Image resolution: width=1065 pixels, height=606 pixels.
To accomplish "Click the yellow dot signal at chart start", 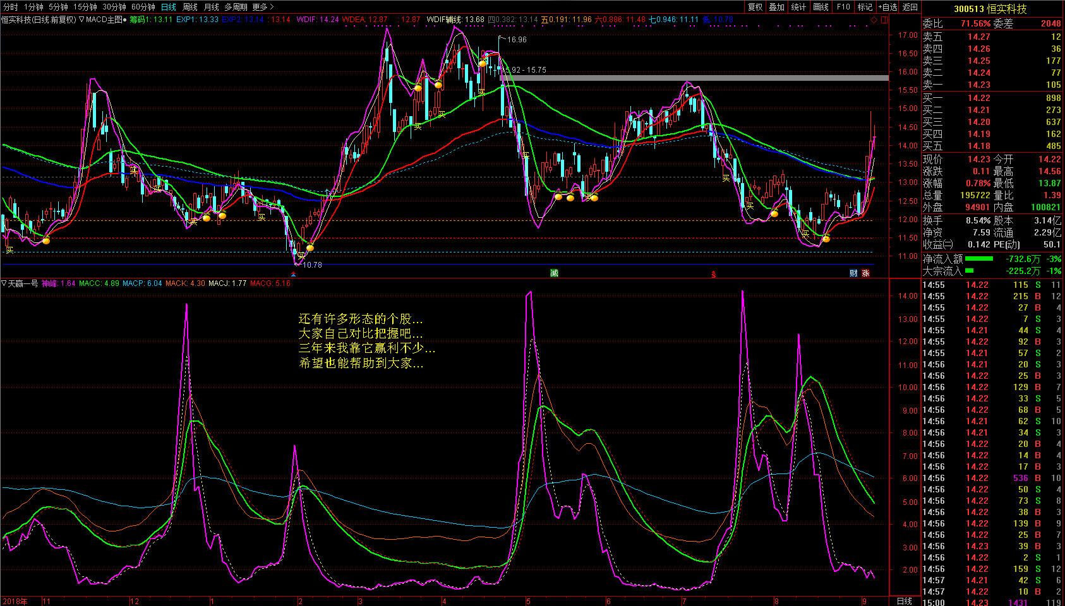I will tap(46, 241).
